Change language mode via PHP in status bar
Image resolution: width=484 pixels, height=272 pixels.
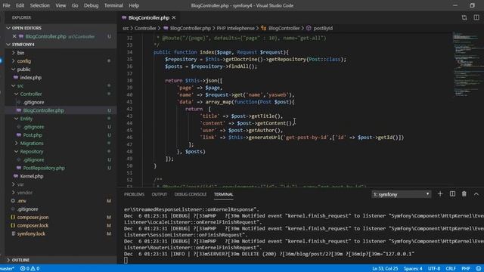pos(466,269)
